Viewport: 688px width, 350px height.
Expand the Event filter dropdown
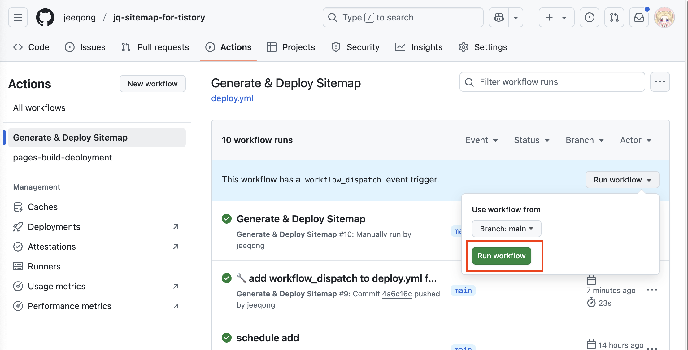tap(481, 140)
